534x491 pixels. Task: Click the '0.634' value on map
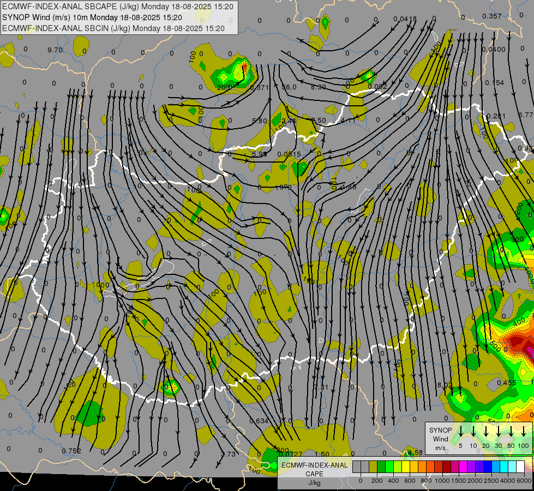point(259,421)
